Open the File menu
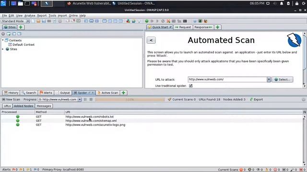Screen dimensions: 307x172 coord(4,16)
